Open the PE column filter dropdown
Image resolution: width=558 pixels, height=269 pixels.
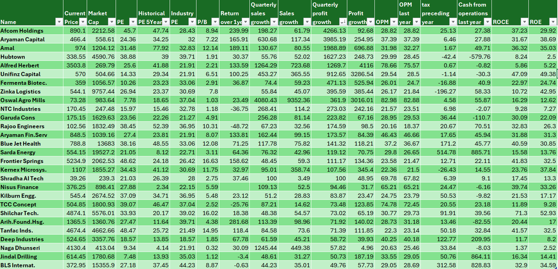pos(133,22)
